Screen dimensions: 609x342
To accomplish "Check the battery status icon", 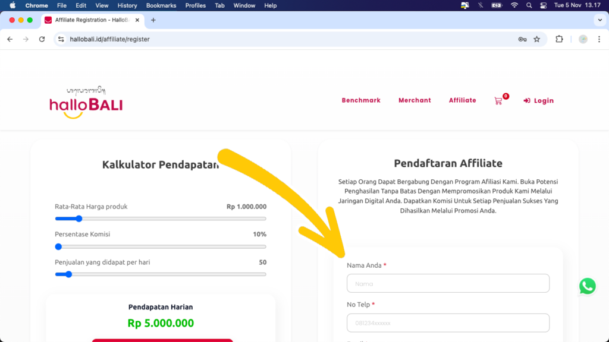I will (x=497, y=5).
